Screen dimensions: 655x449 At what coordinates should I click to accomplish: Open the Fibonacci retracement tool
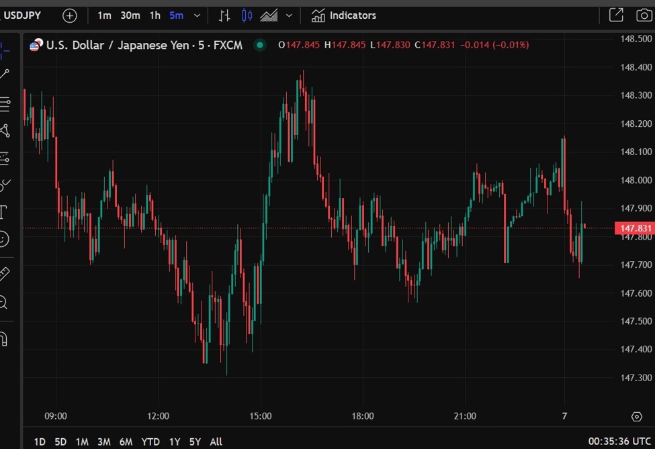click(5, 103)
